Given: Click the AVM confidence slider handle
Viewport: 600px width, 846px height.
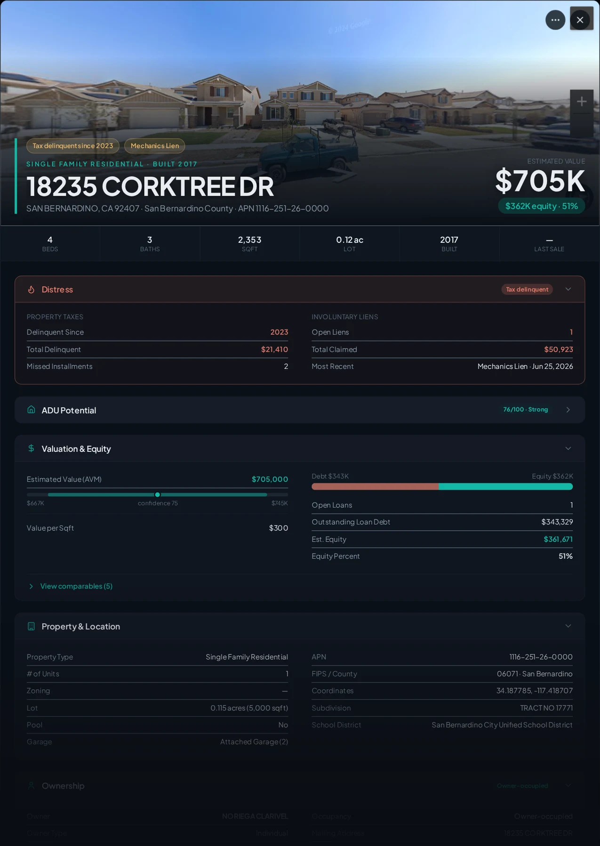Looking at the screenshot, I should (x=158, y=495).
